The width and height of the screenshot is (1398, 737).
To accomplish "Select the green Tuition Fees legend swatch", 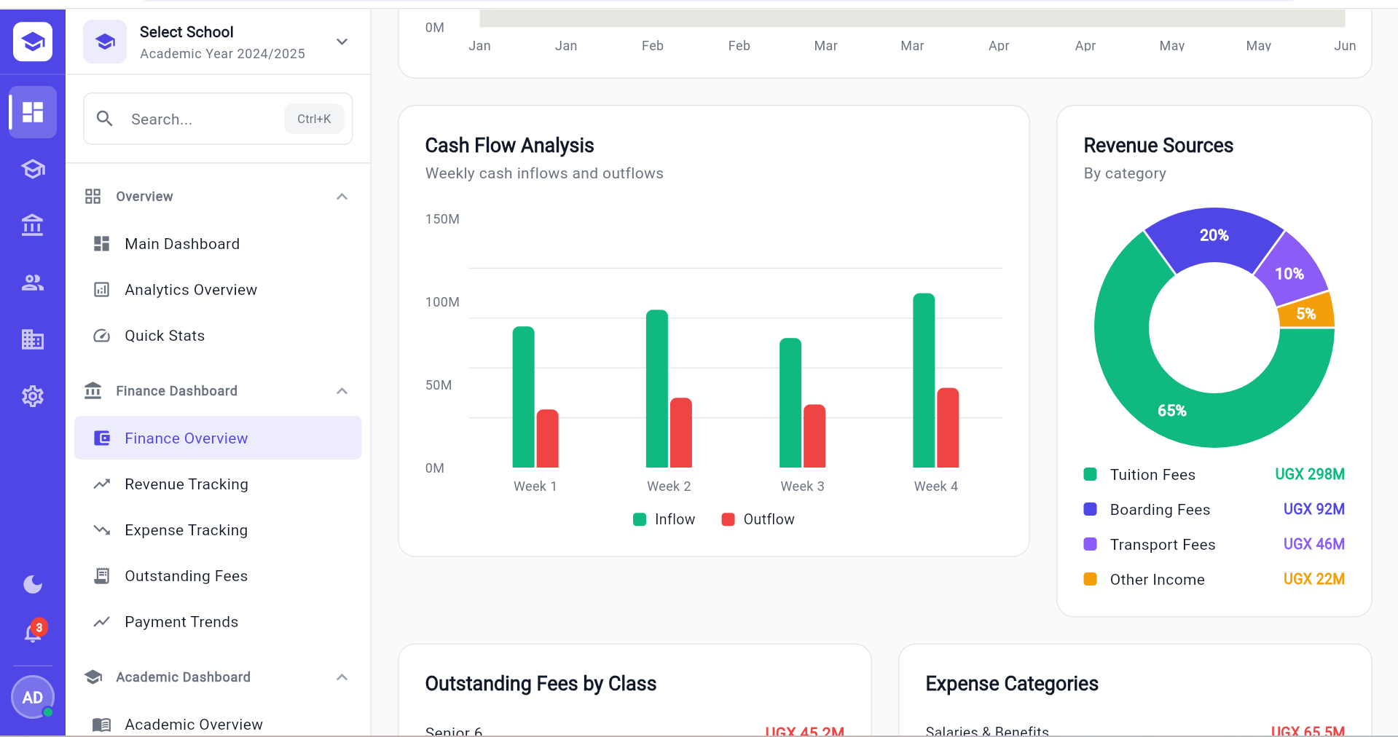I will click(x=1090, y=474).
